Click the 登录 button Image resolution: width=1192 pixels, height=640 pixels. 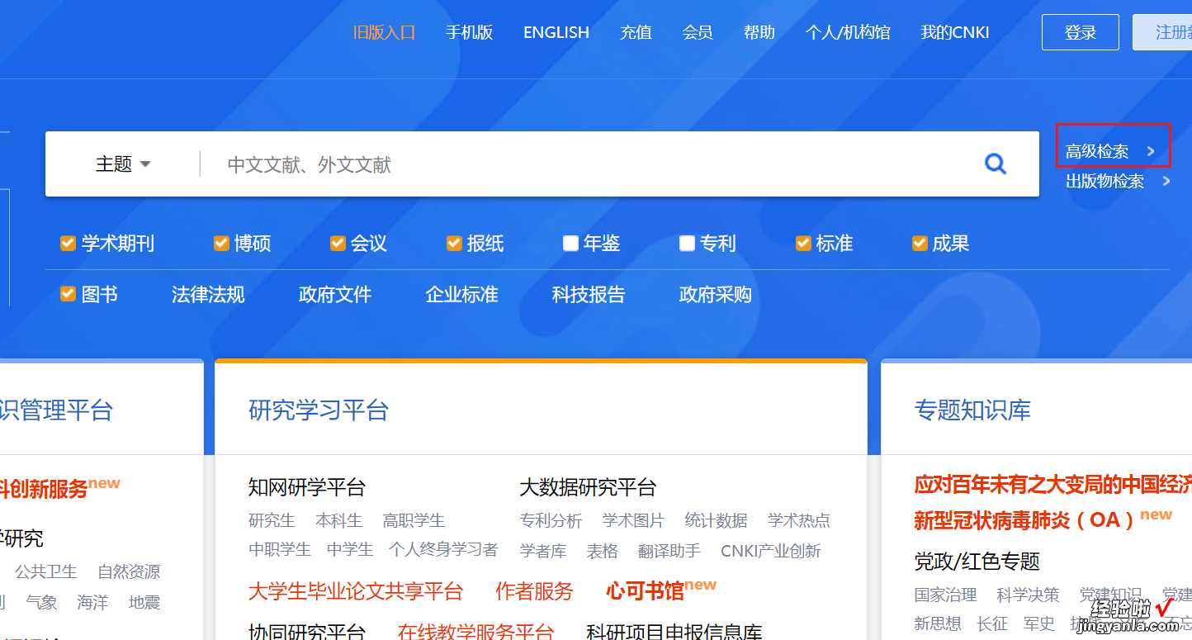pos(1081,32)
